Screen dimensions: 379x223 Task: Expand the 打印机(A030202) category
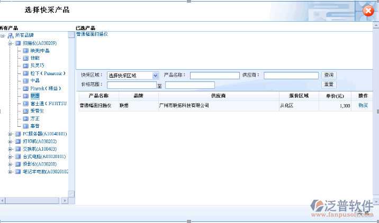click(x=10, y=142)
